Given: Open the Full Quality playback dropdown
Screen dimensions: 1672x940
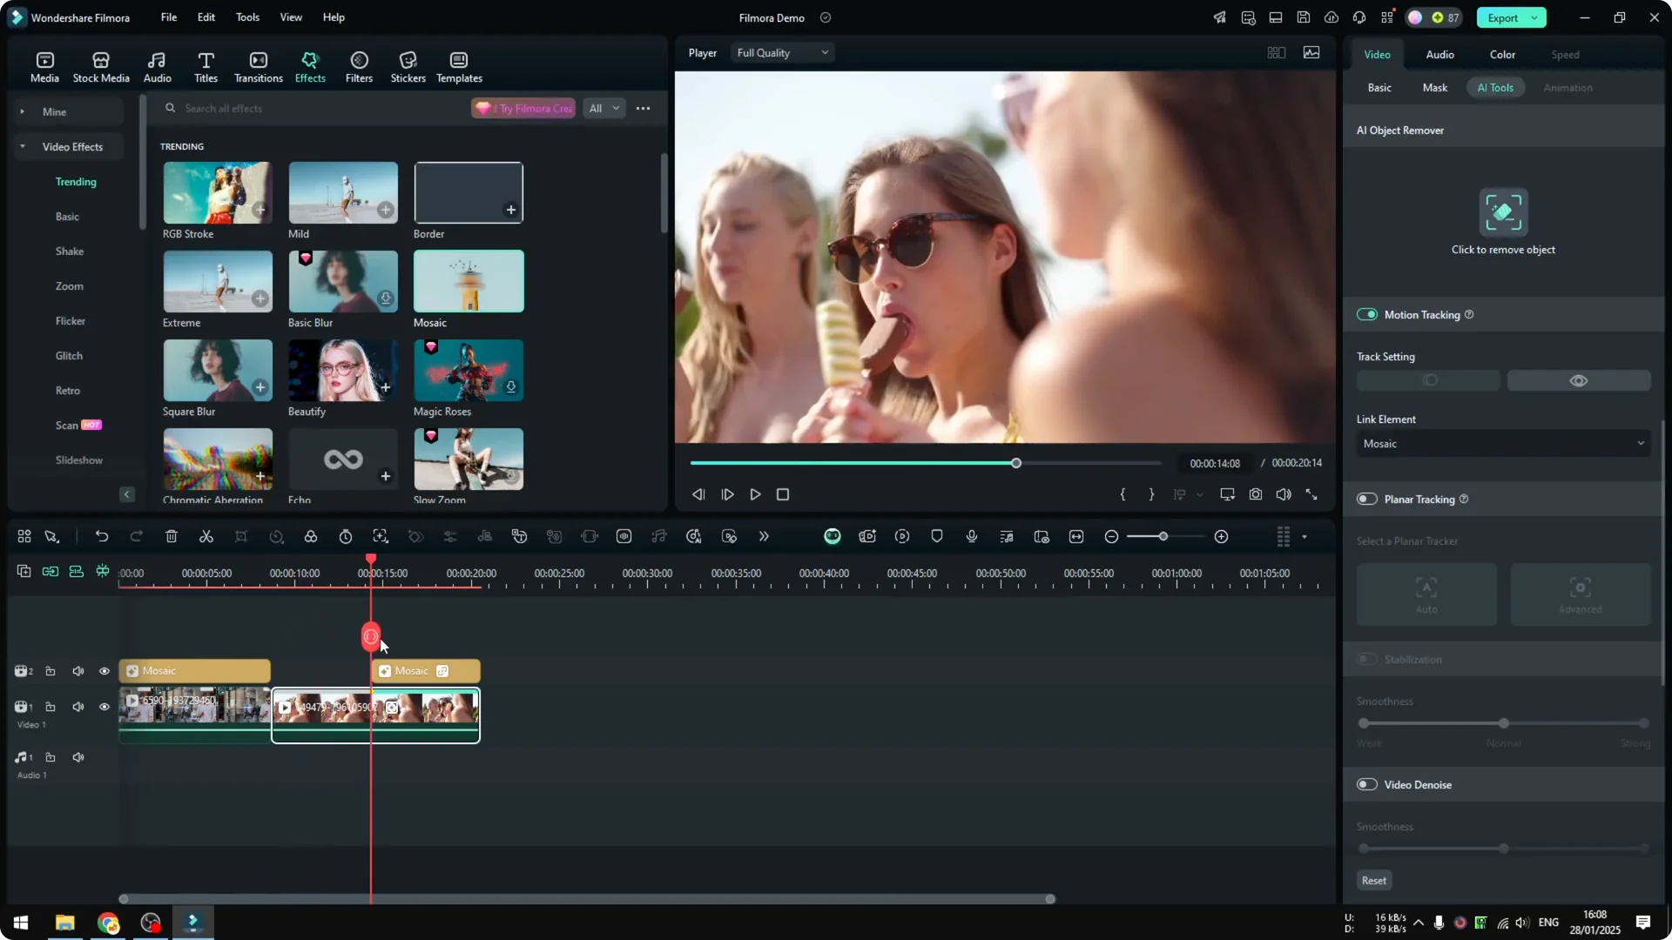Looking at the screenshot, I should point(781,52).
